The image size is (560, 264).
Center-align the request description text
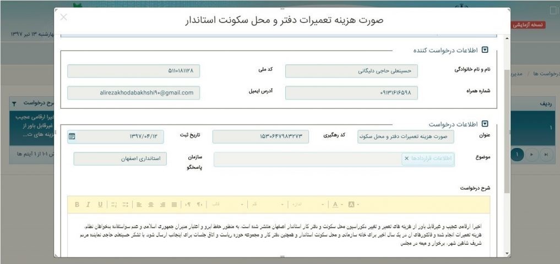point(151,205)
